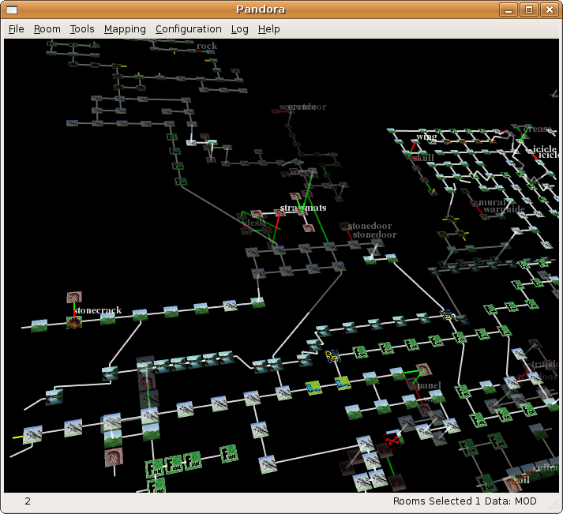Viewport: 563px width, 514px height.
Task: Open the File menu
Action: 16,29
